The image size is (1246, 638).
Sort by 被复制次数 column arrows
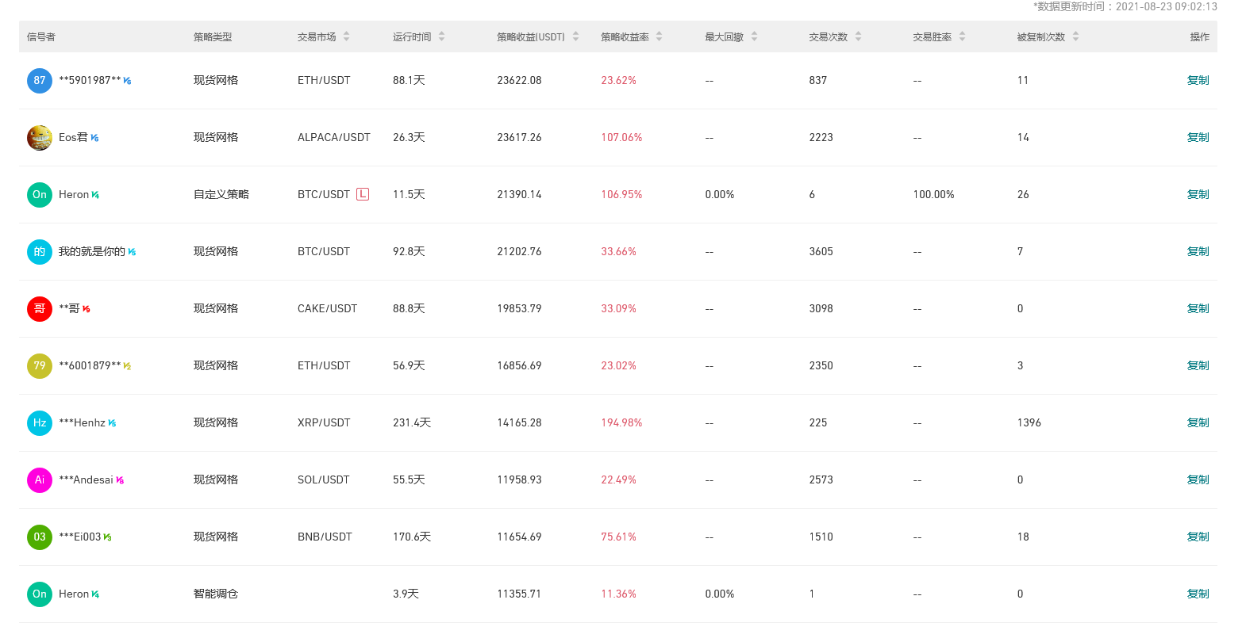pos(1075,37)
